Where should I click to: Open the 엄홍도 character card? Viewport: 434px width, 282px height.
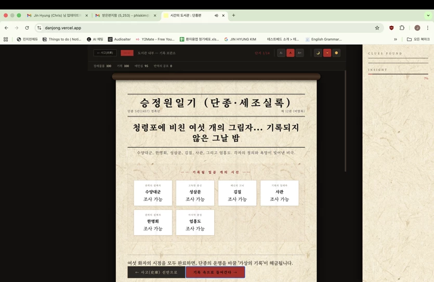pyautogui.click(x=195, y=223)
